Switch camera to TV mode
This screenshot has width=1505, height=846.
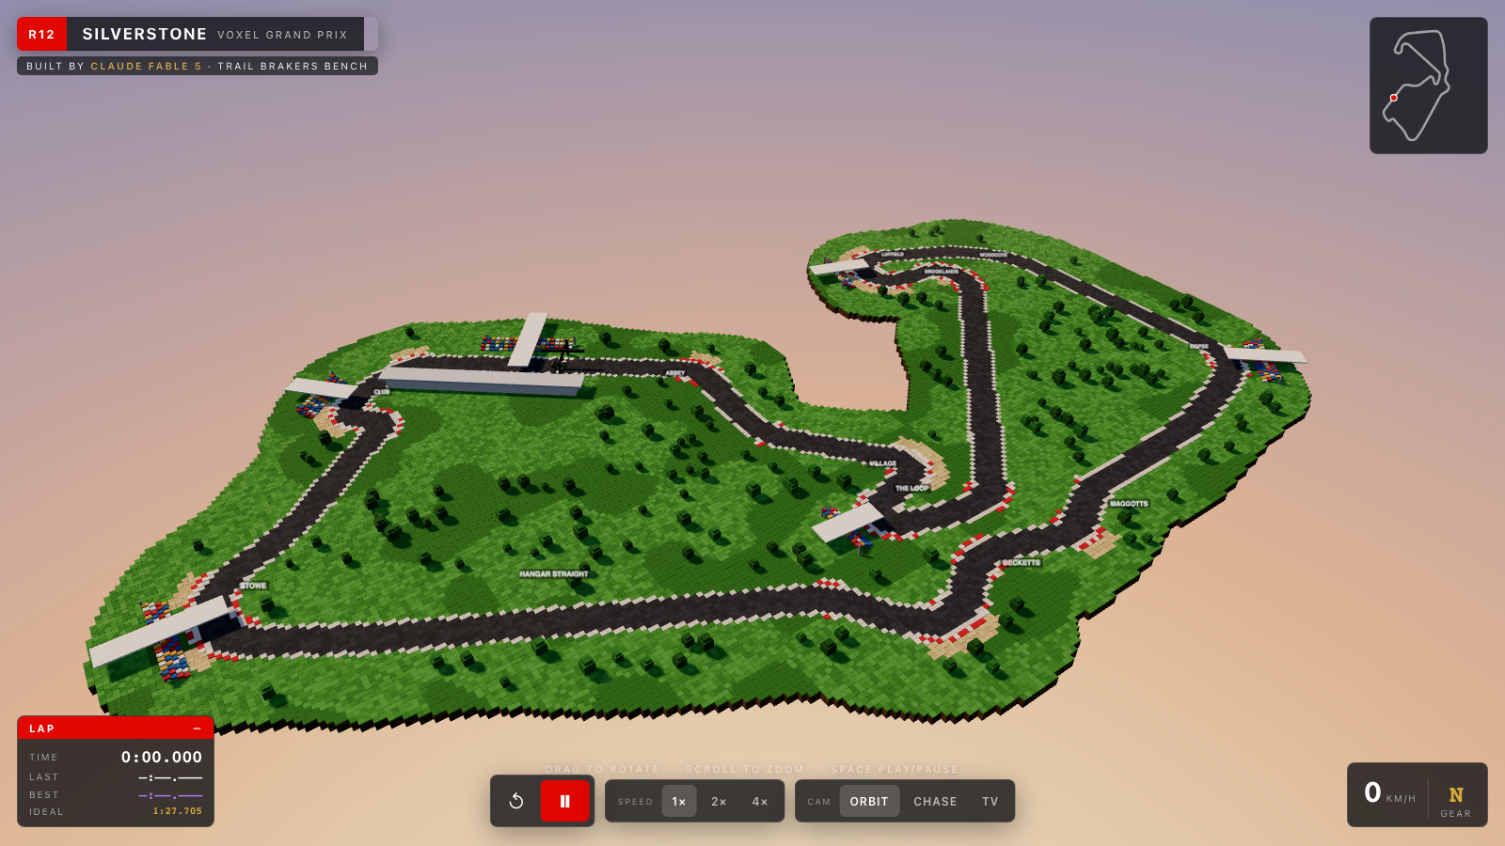(x=990, y=802)
